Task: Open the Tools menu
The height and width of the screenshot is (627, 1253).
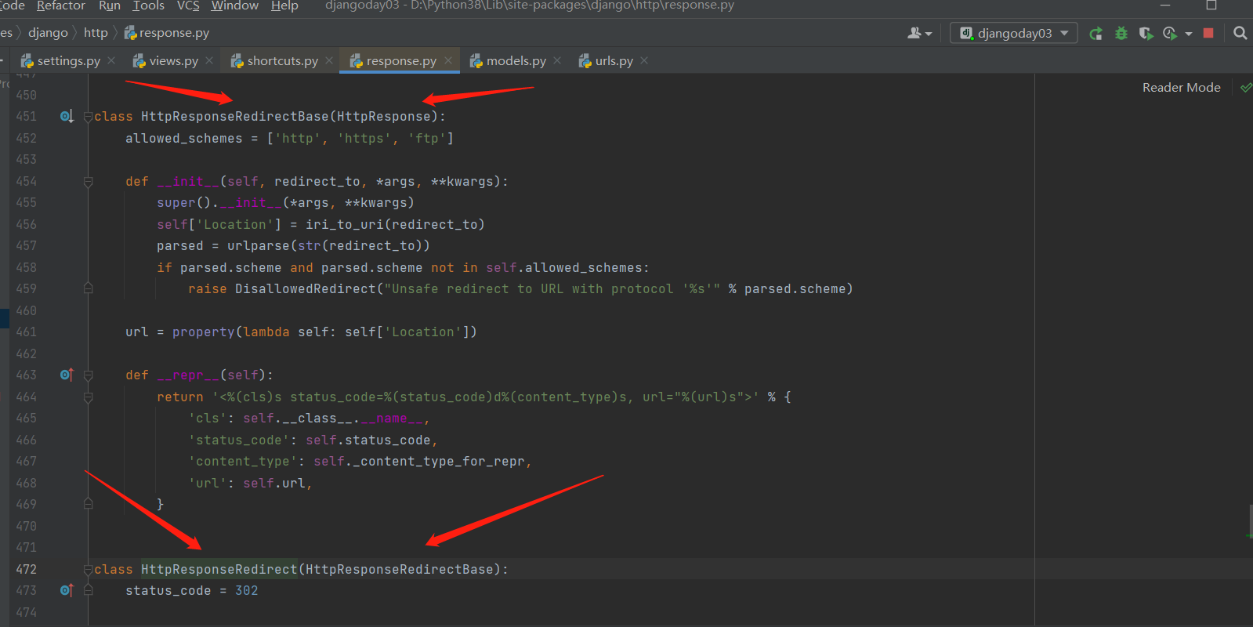Action: pos(149,6)
